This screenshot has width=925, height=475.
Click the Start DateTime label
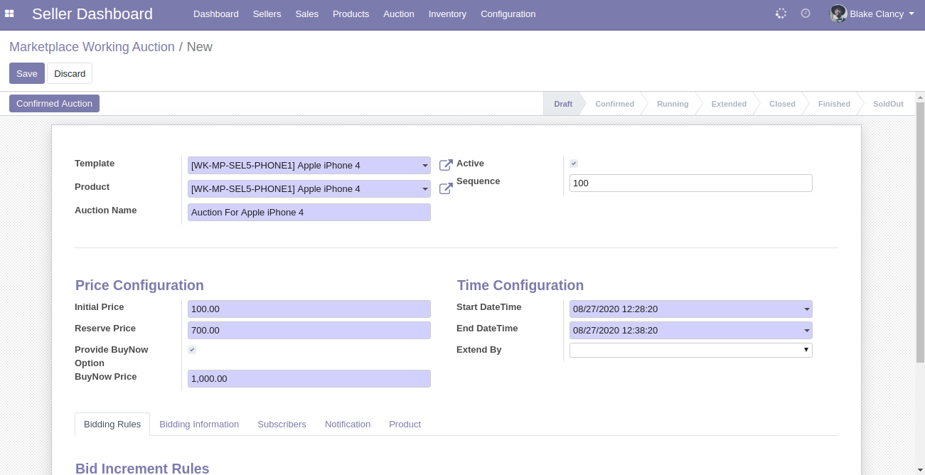click(x=489, y=307)
